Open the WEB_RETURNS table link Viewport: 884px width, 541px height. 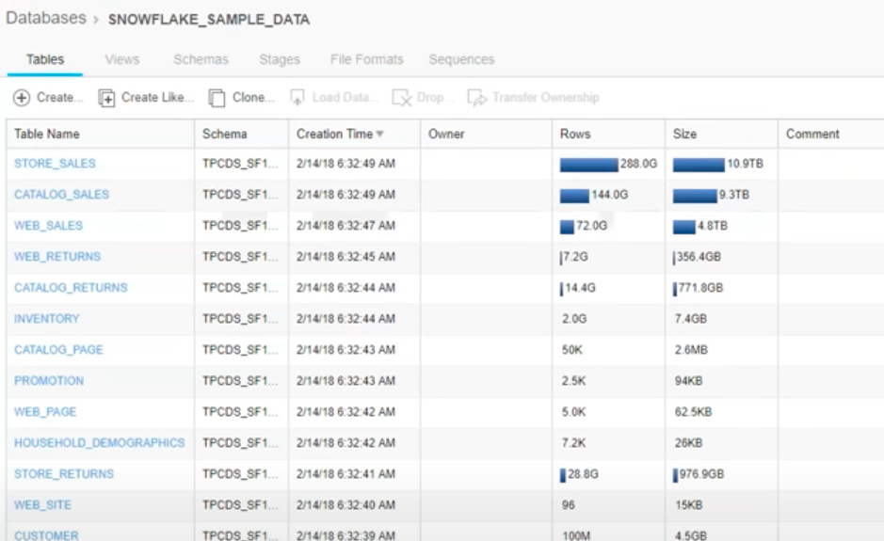pos(56,257)
